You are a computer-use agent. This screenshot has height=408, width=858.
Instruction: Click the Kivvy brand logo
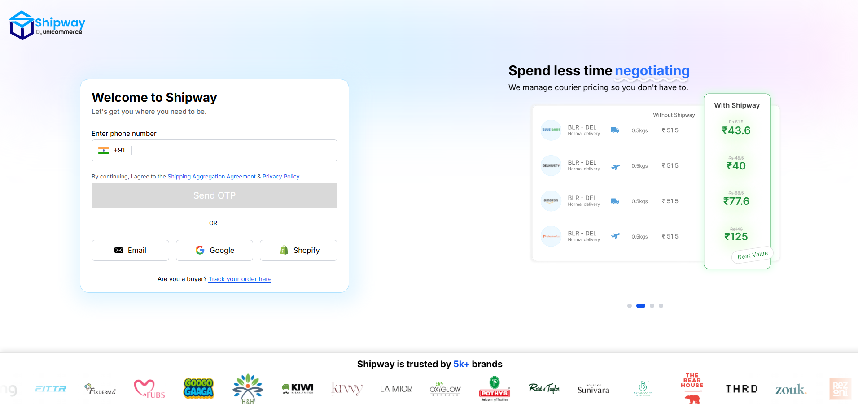[x=347, y=388]
